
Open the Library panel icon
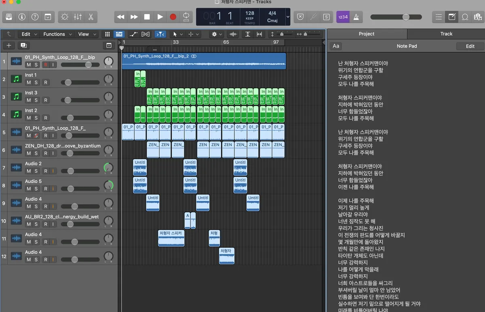pos(9,17)
